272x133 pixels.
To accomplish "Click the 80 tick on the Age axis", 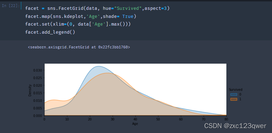I will tap(226, 119).
